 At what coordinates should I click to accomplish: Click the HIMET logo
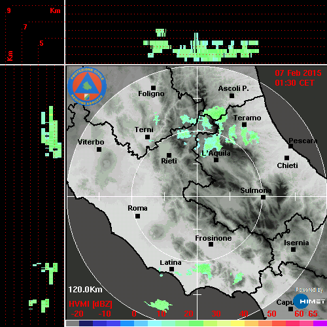[x=309, y=301]
